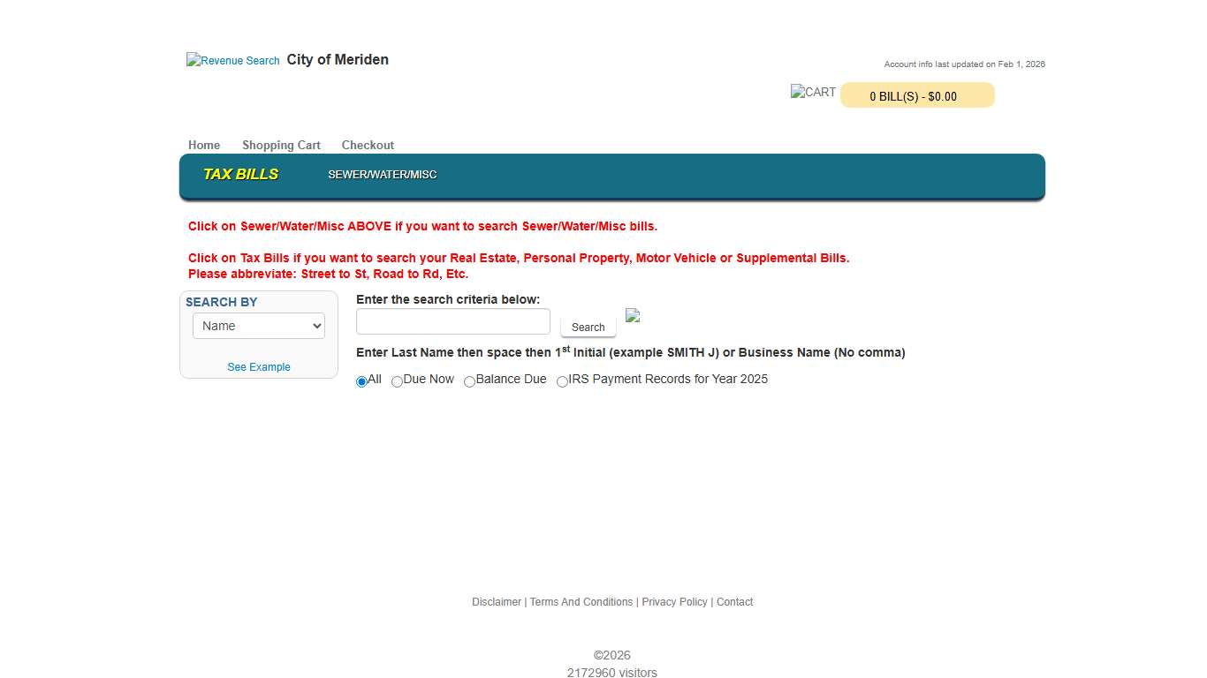Screen dimensions: 1207x678
Task: Open the shopping CART icon
Action: coord(812,92)
